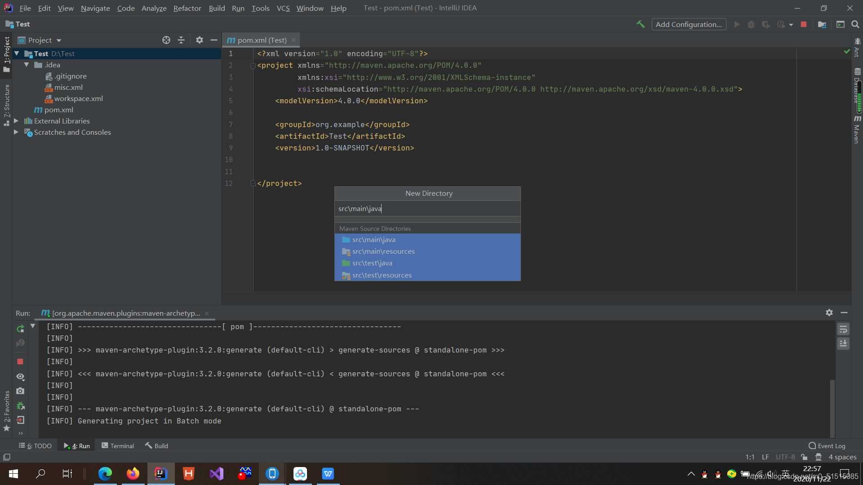This screenshot has width=863, height=485.
Task: Expand the External Libraries node
Action: (16, 121)
